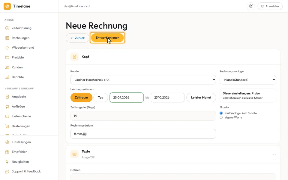The height and width of the screenshot is (180, 288).
Task: Click the Bestellungen cart icon
Action: [x=7, y=126]
